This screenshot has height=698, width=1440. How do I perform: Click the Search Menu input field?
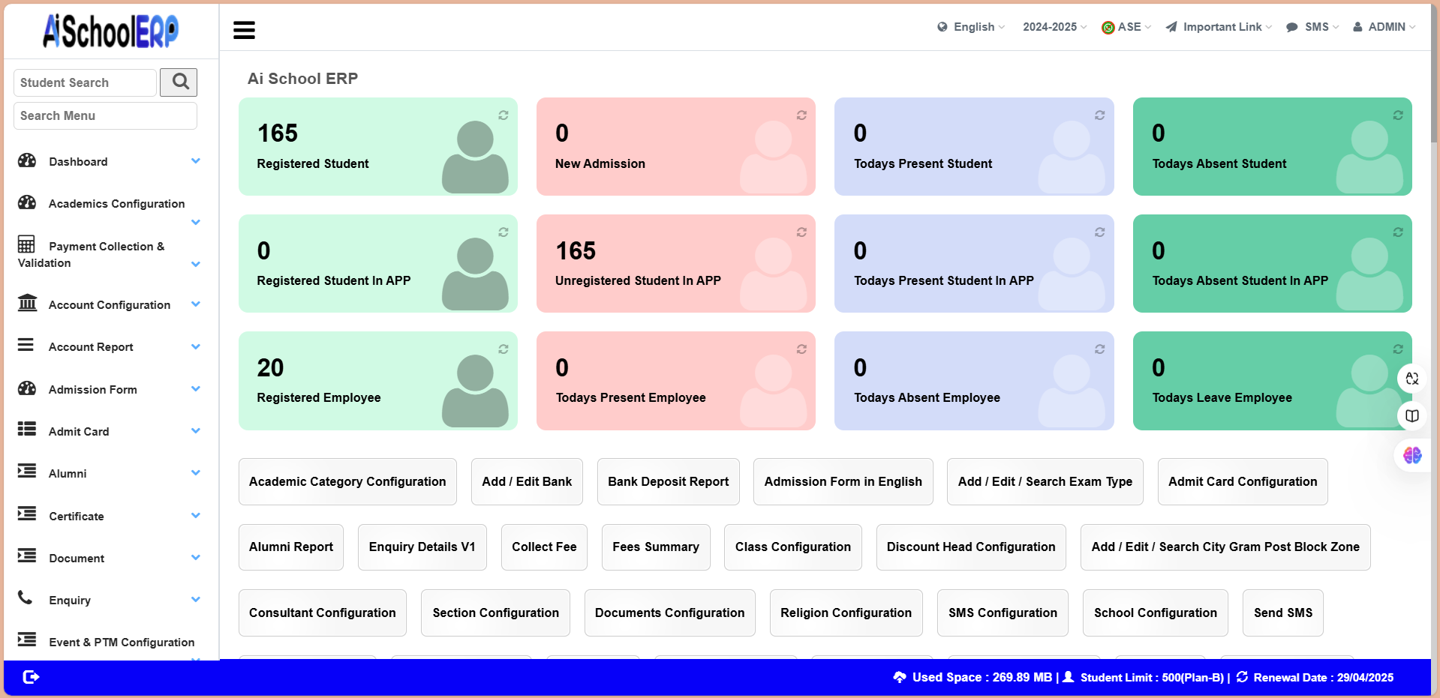point(105,115)
